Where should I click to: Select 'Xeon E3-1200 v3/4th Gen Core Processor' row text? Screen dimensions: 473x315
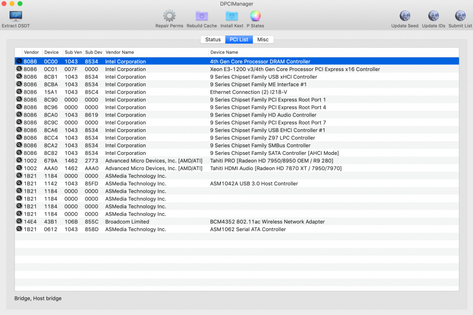[295, 69]
